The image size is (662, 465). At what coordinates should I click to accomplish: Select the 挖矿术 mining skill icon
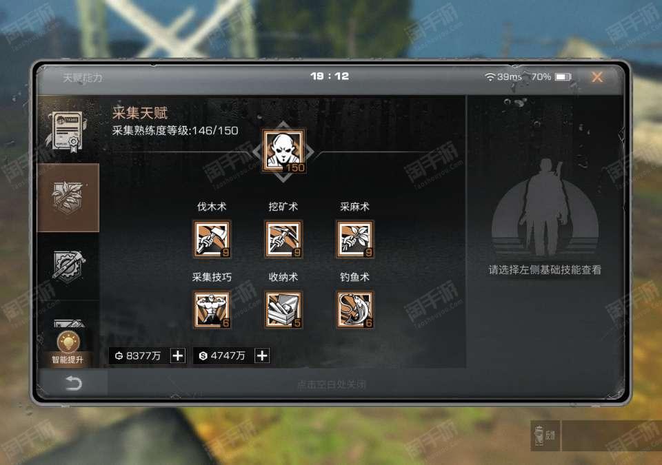point(283,239)
